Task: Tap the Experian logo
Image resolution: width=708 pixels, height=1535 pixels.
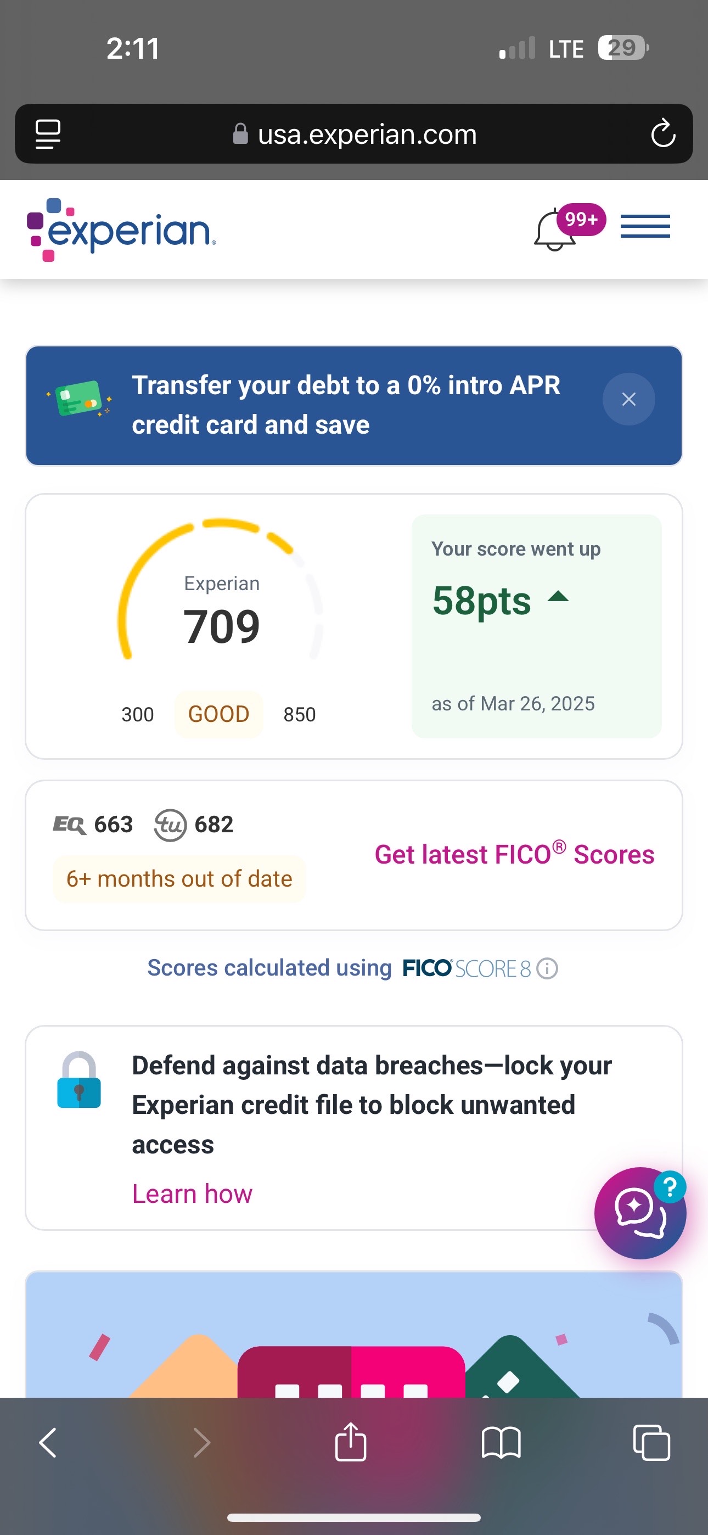Action: (x=122, y=230)
